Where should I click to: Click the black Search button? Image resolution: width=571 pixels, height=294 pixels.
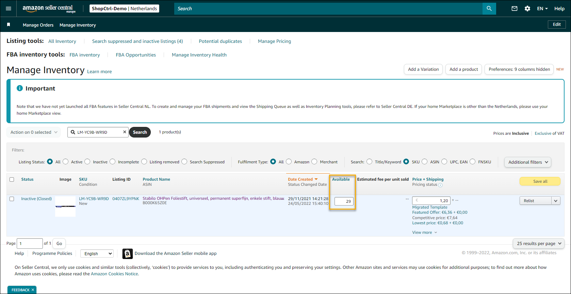point(140,132)
